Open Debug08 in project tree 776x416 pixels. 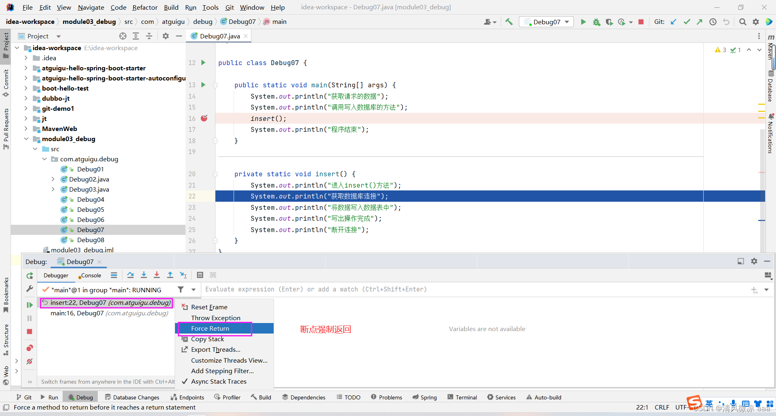pyautogui.click(x=91, y=240)
